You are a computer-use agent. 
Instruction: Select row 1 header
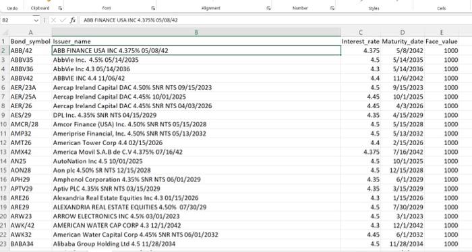coord(5,42)
